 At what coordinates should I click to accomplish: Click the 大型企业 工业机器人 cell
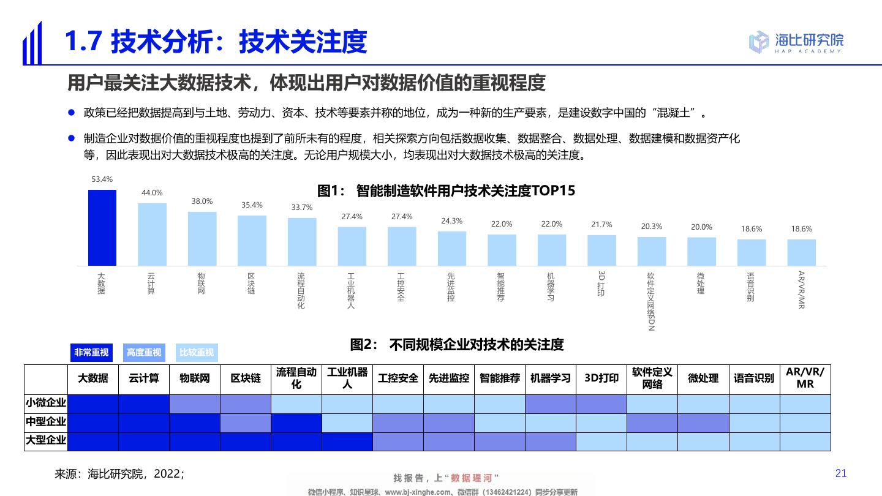[347, 441]
